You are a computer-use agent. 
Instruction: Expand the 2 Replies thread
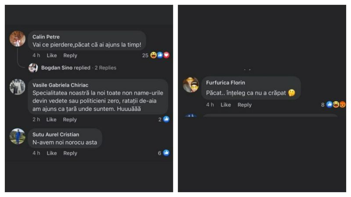[x=106, y=68]
